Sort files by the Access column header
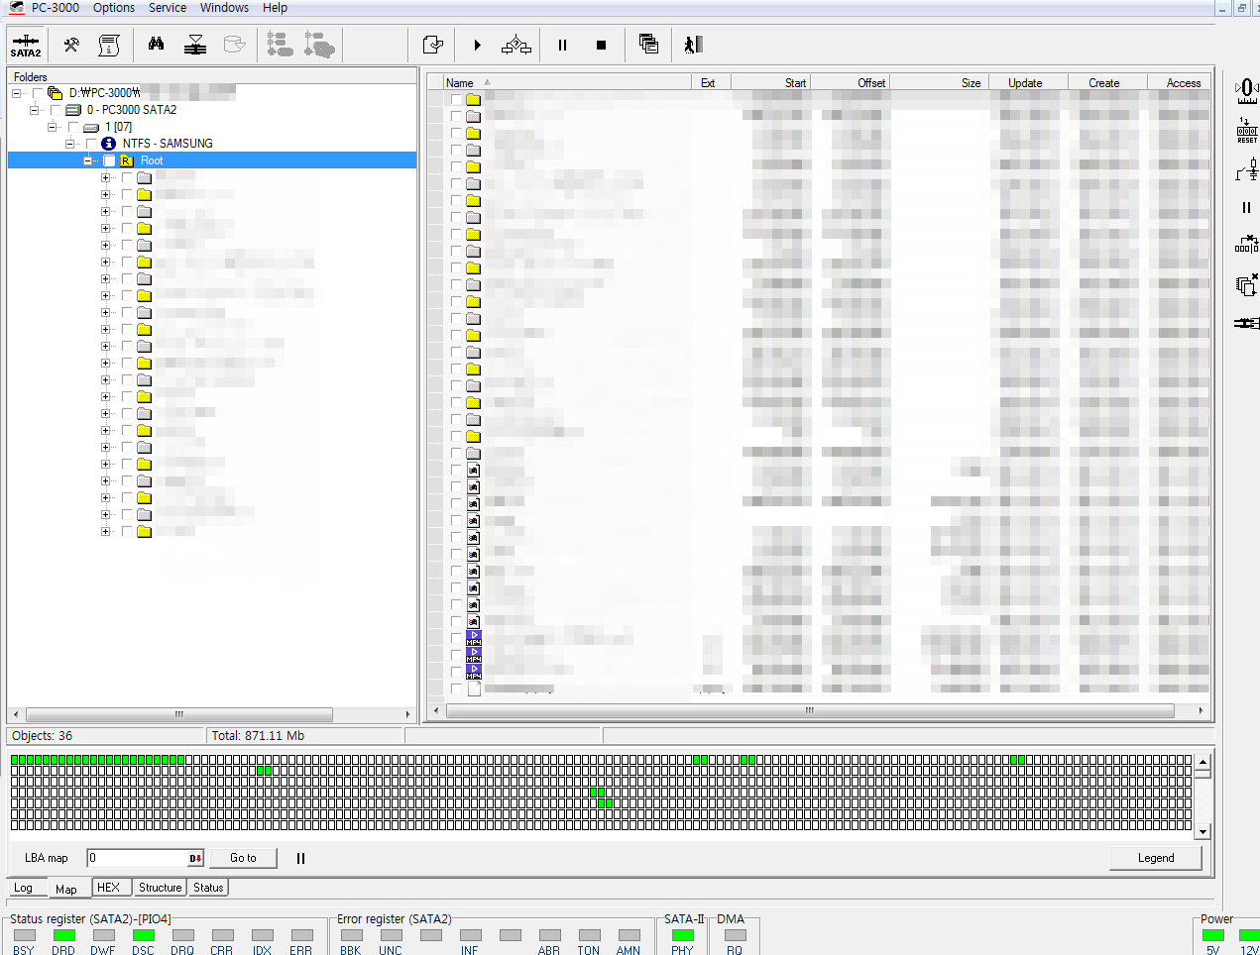Screen dimensions: 1260x955 1180,83
